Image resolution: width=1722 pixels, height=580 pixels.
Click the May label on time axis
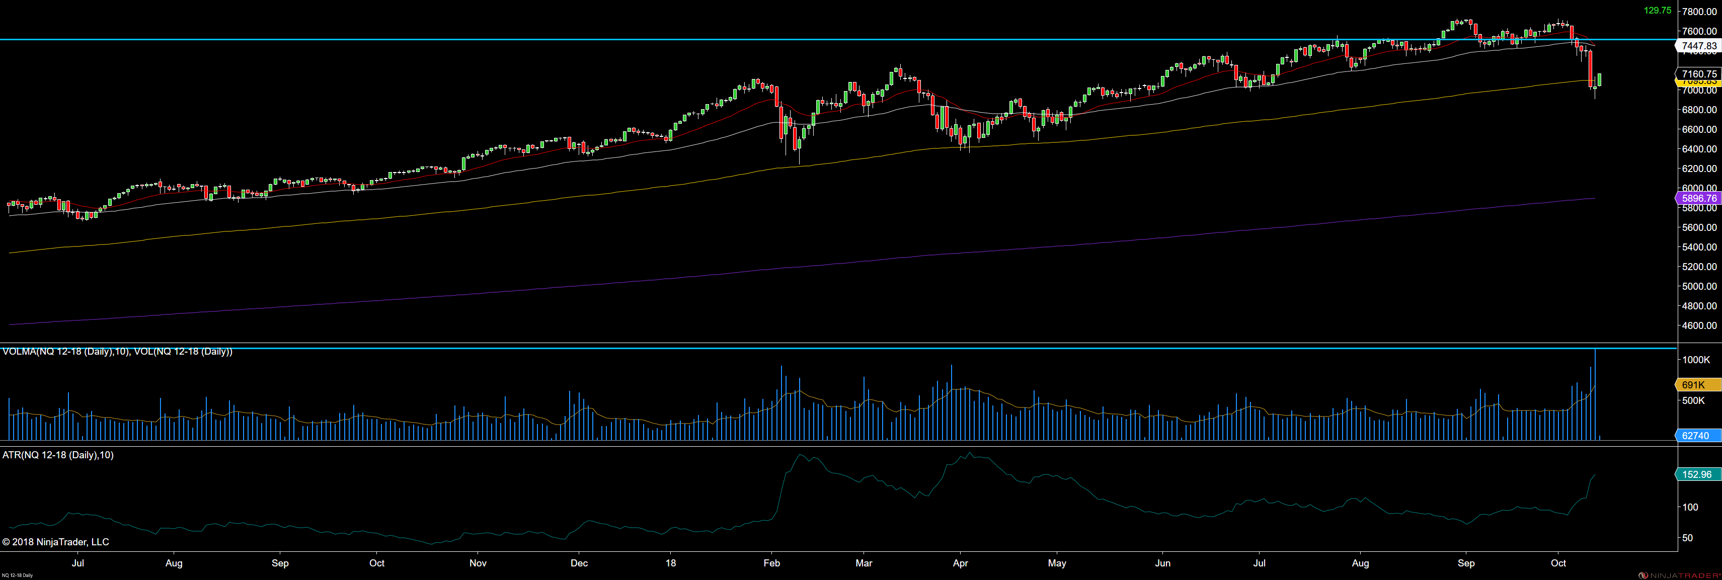point(1058,563)
